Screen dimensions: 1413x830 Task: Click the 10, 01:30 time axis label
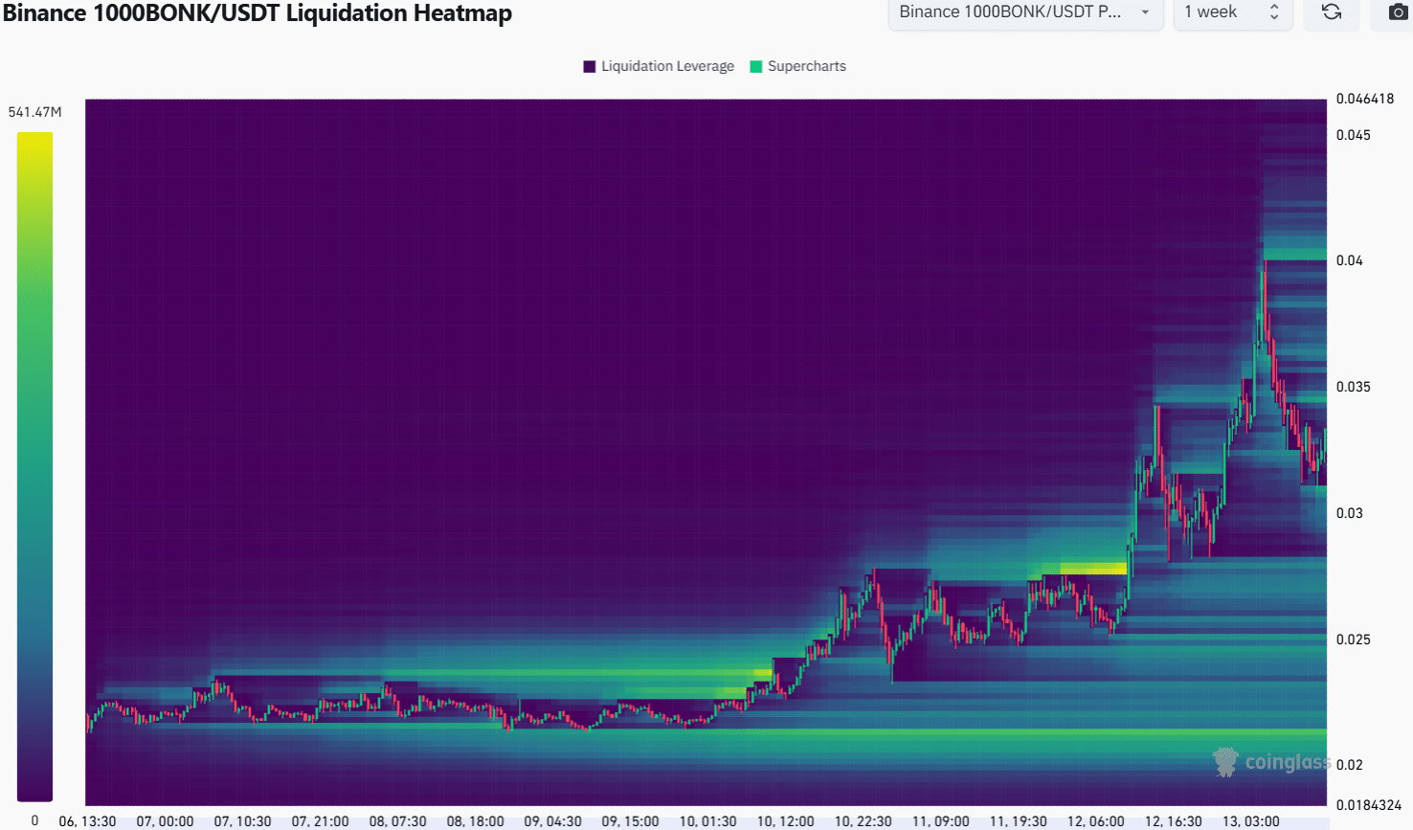tap(707, 821)
